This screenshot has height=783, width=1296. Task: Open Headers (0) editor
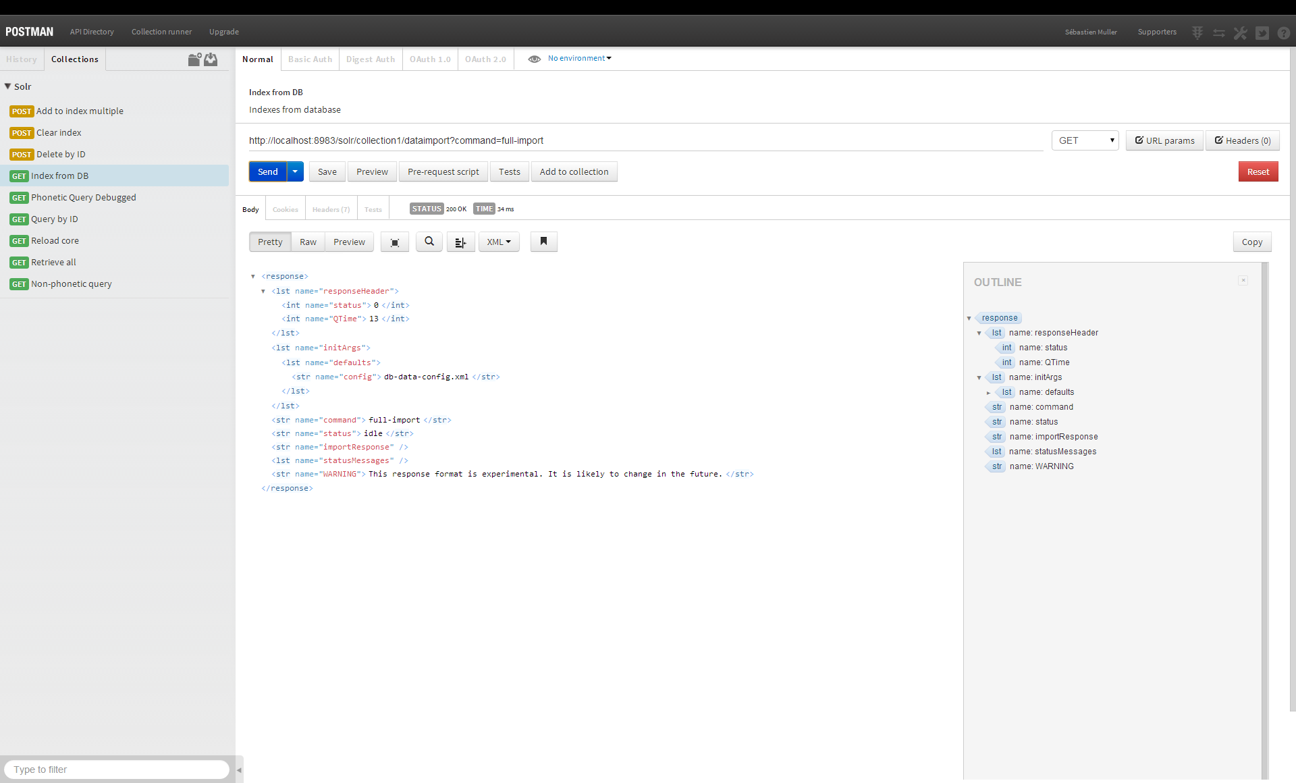[1243, 140]
